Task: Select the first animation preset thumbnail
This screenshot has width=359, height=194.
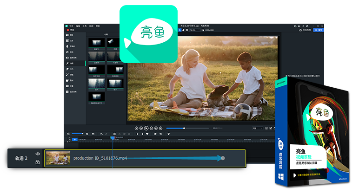Action: click(97, 43)
